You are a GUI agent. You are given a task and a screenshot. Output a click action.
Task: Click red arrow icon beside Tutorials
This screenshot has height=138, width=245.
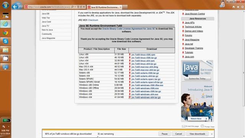(183, 53)
